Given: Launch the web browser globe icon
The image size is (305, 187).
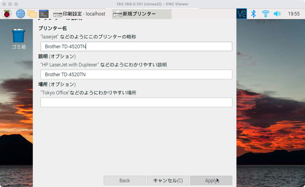Looking at the screenshot, I should (x=20, y=14).
